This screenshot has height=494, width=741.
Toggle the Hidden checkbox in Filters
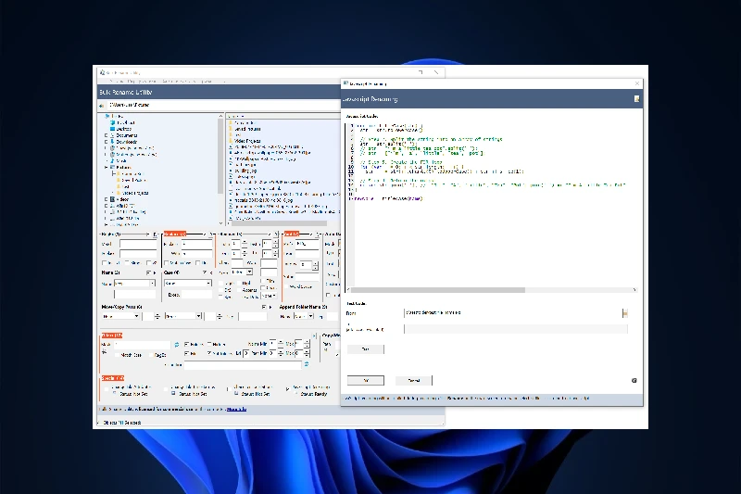pos(210,344)
